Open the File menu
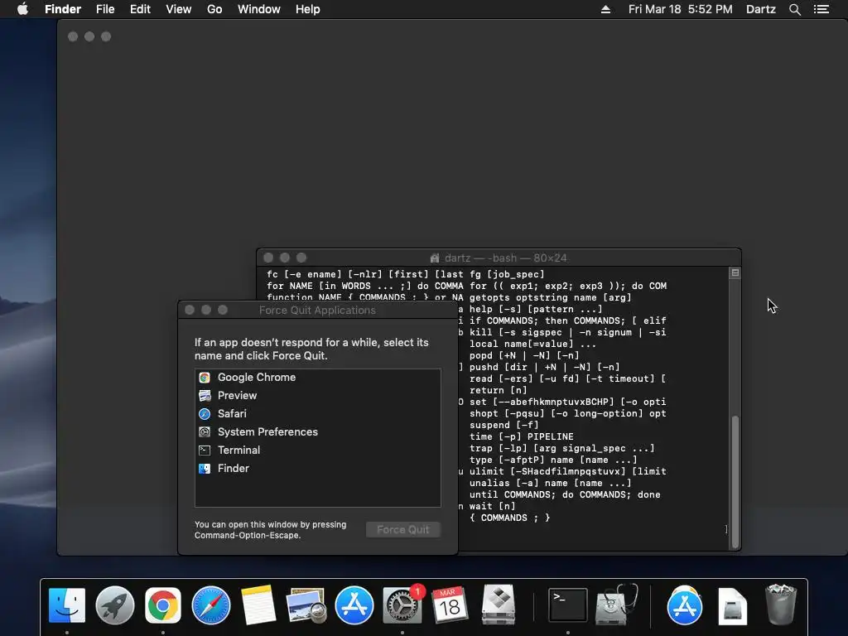The width and height of the screenshot is (848, 636). (105, 9)
